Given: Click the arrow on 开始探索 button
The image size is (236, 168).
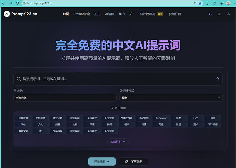Looking at the screenshot, I should point(108,161).
